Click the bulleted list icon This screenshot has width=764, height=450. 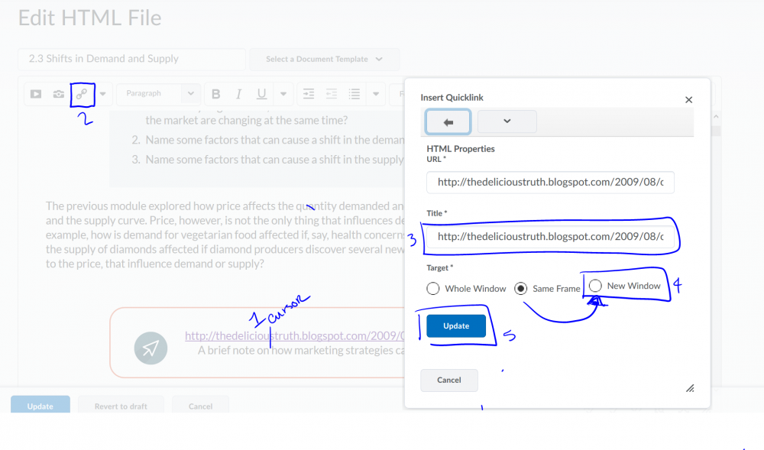click(354, 94)
